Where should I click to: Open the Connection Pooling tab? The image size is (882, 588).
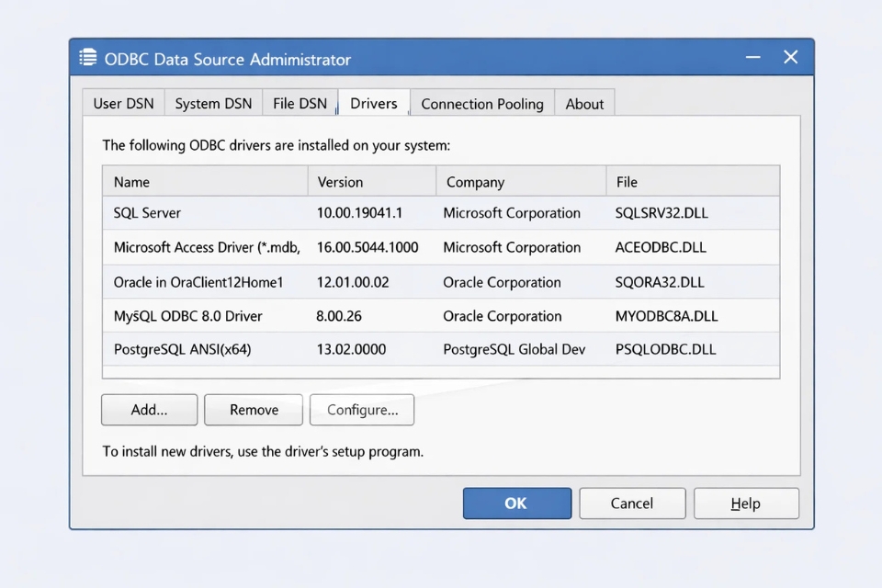481,104
